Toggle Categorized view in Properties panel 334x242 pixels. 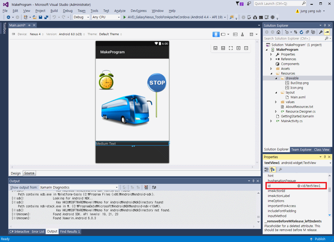tap(267, 169)
